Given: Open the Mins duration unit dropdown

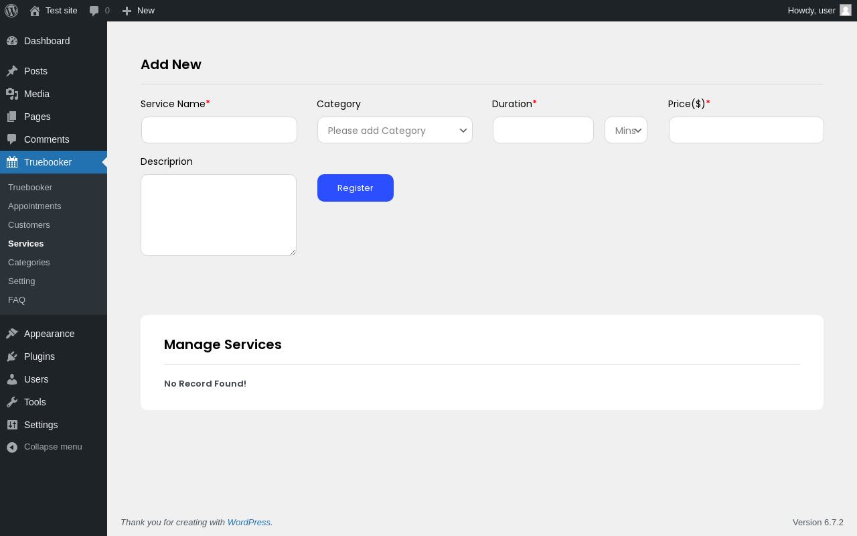Looking at the screenshot, I should click(x=625, y=130).
